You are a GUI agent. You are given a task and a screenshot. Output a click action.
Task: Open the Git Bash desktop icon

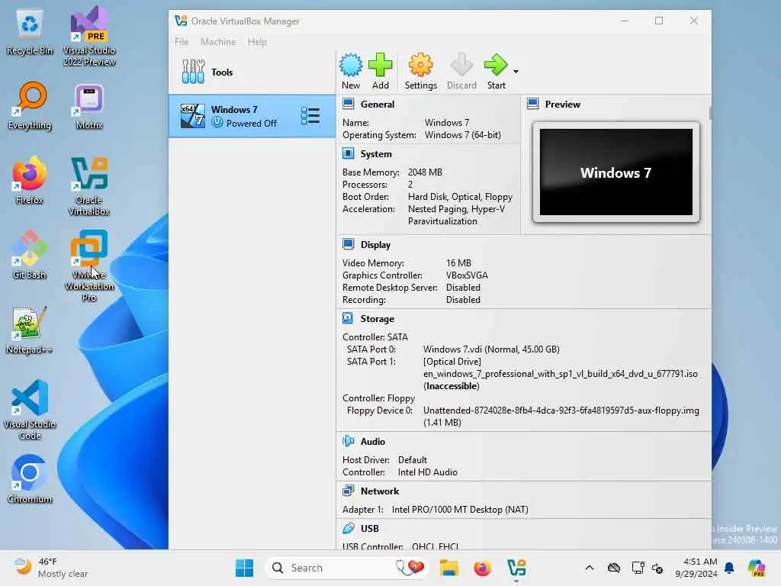30,255
